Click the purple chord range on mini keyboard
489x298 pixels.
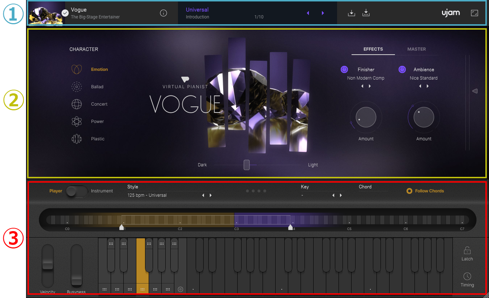click(263, 220)
